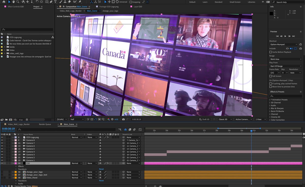This screenshot has width=305, height=187.
Task: Click the Project panel search field
Action: coord(27,29)
